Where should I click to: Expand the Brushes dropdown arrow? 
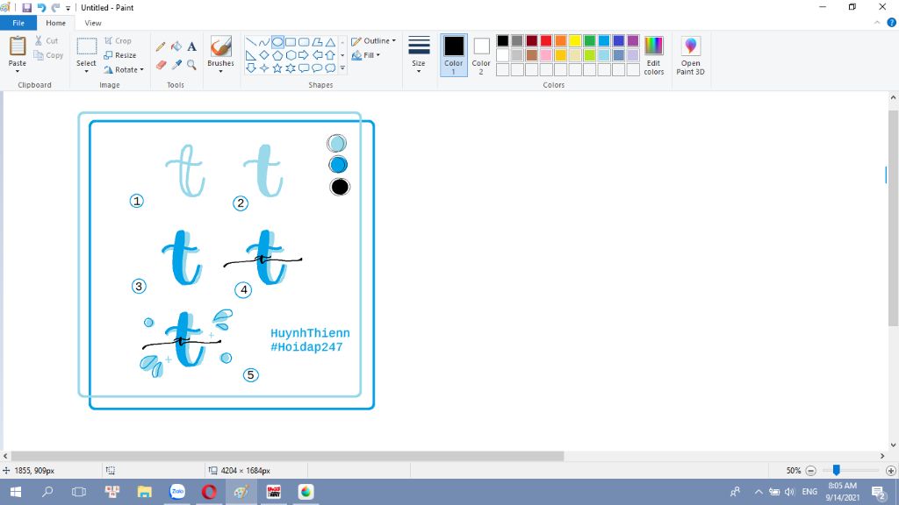(220, 72)
